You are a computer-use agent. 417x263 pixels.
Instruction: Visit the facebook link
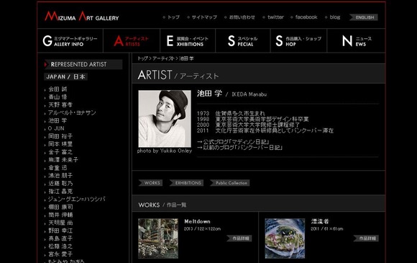[x=306, y=17]
